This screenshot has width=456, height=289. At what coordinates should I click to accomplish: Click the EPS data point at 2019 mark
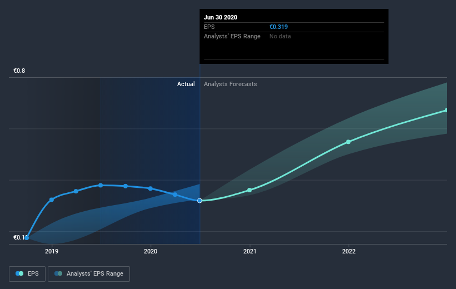(x=52, y=200)
